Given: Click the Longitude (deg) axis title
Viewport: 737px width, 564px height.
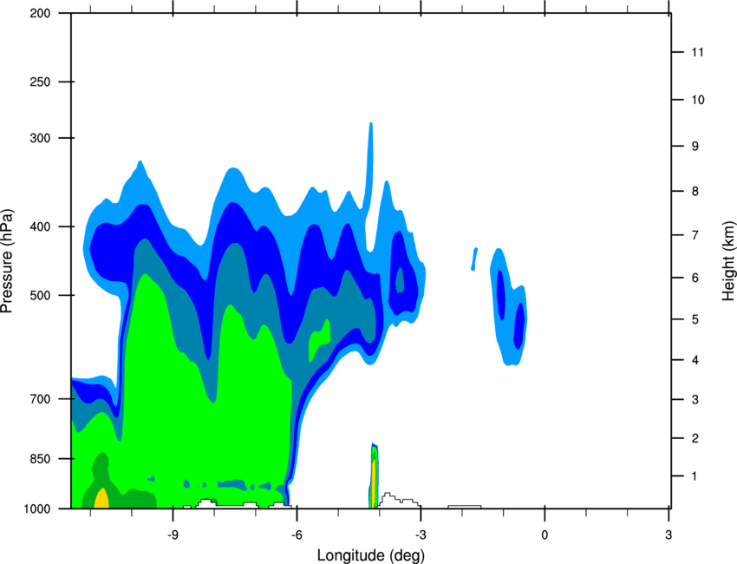Looking at the screenshot, I should click(371, 555).
